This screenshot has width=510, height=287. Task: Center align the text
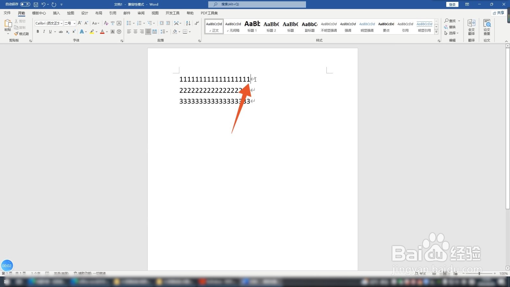click(135, 32)
